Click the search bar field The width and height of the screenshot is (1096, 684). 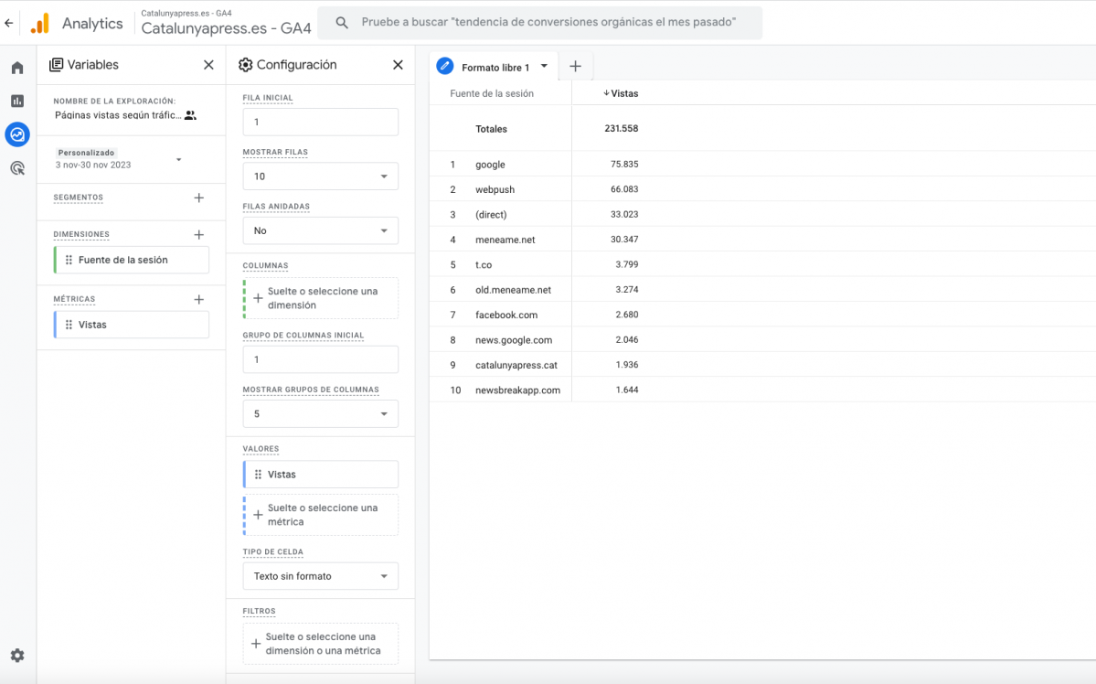pyautogui.click(x=539, y=22)
